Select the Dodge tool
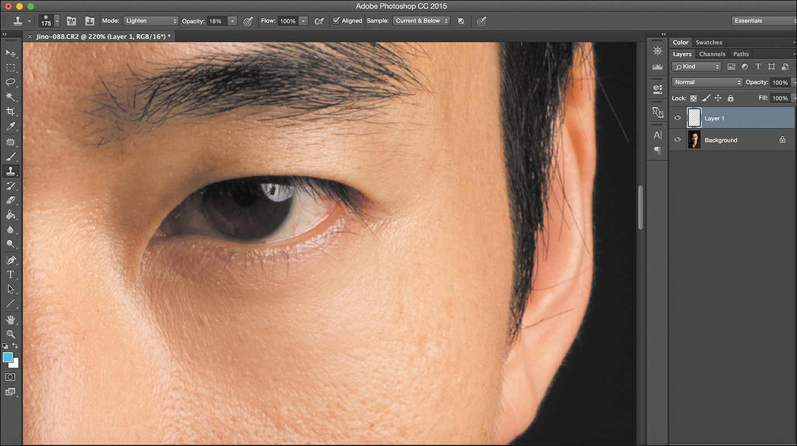This screenshot has height=446, width=797. [10, 244]
